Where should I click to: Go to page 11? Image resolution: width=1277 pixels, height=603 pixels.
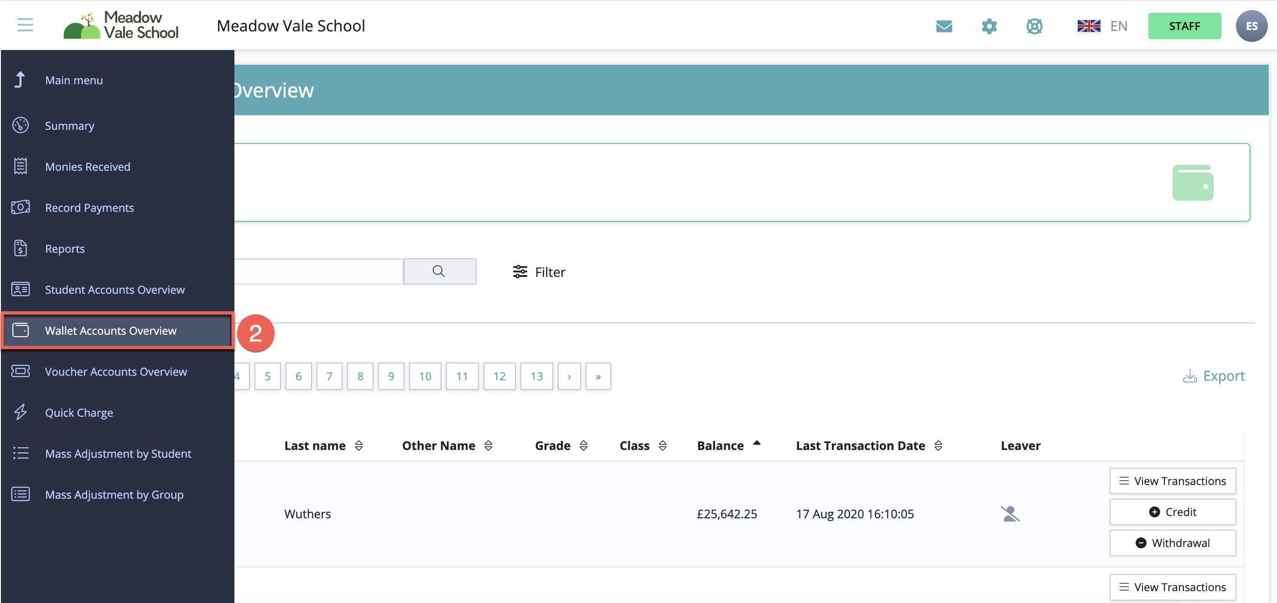pos(462,376)
